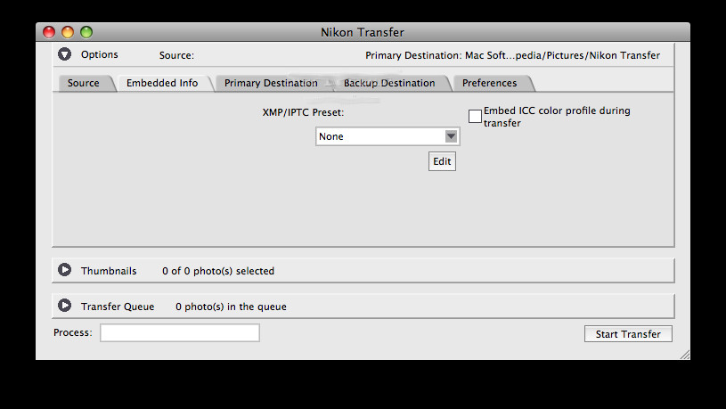Click the Thumbnails section header label
This screenshot has width=726, height=409.
pyautogui.click(x=109, y=271)
